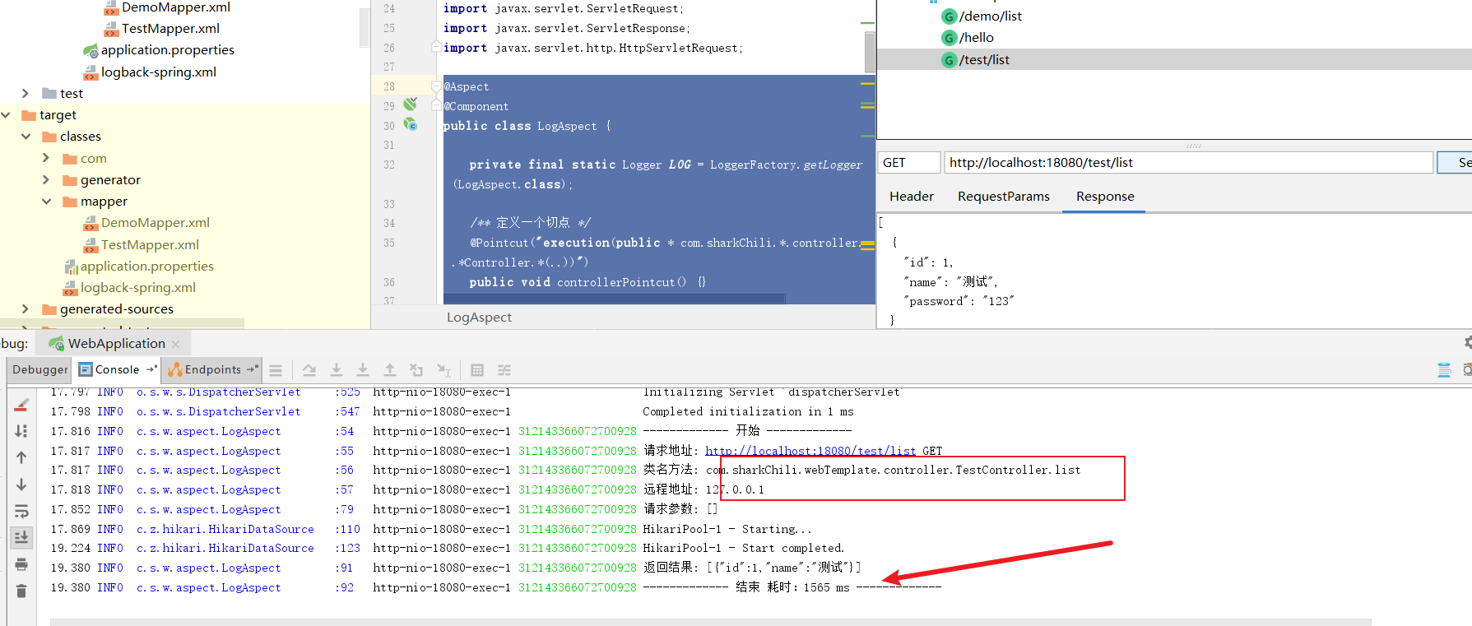The height and width of the screenshot is (626, 1472).
Task: Click the up arrow in console sidebar
Action: 21,457
